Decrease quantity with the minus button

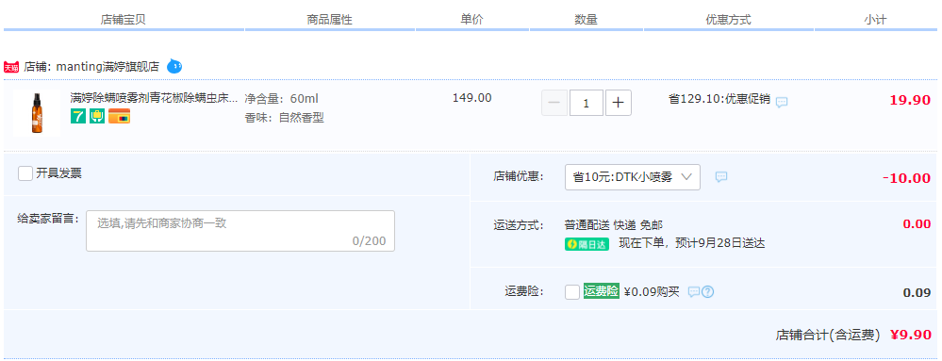(x=554, y=104)
